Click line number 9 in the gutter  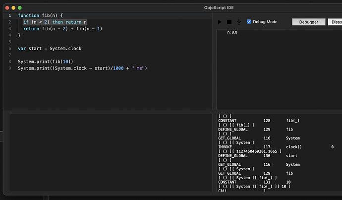pyautogui.click(x=9, y=68)
